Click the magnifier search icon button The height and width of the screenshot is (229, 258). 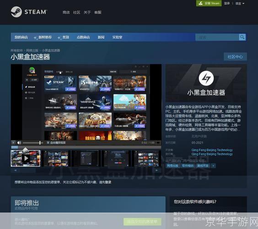(x=242, y=37)
